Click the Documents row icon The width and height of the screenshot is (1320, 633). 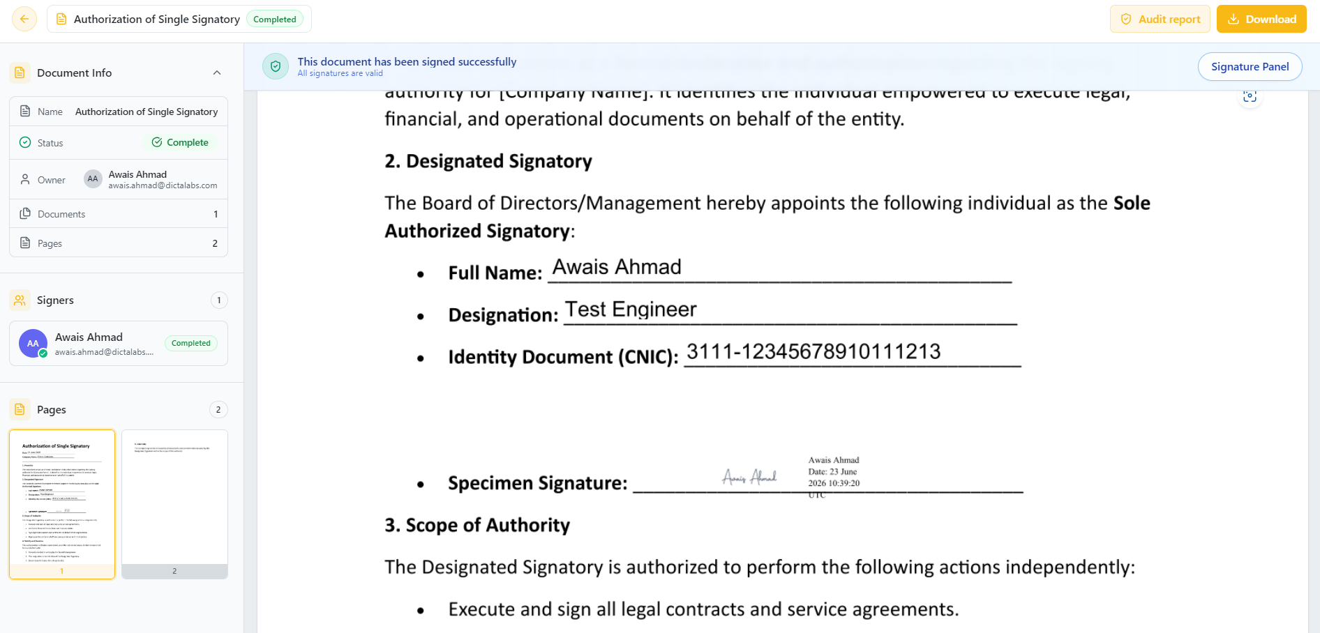25,213
